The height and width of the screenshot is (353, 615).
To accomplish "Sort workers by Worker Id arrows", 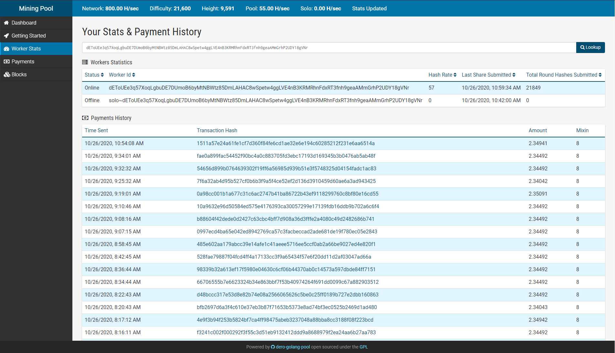I will (133, 75).
